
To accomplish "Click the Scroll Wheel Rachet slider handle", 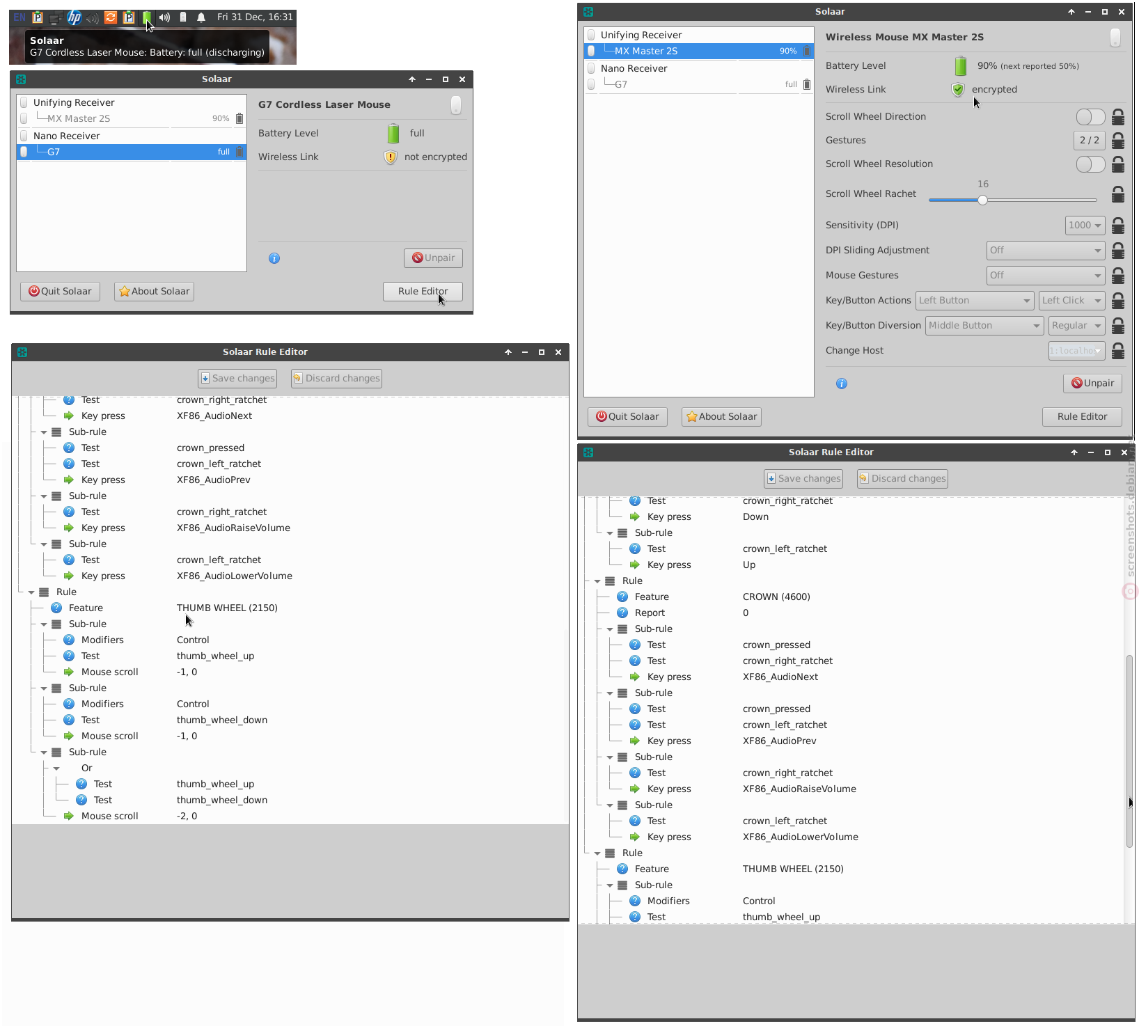I will (982, 200).
